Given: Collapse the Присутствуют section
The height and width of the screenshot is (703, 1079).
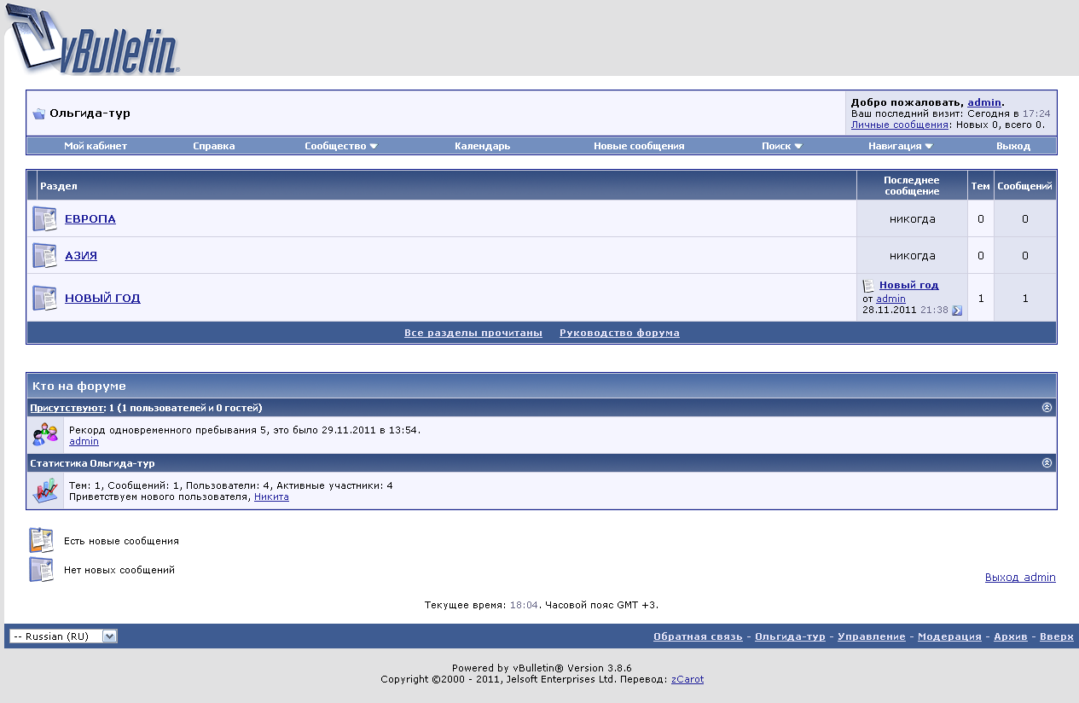Looking at the screenshot, I should click(x=1047, y=407).
